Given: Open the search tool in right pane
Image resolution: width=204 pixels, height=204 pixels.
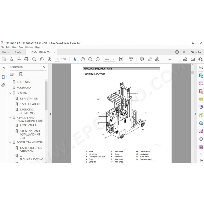Looking at the screenshot, I should pyautogui.click(x=201, y=67).
